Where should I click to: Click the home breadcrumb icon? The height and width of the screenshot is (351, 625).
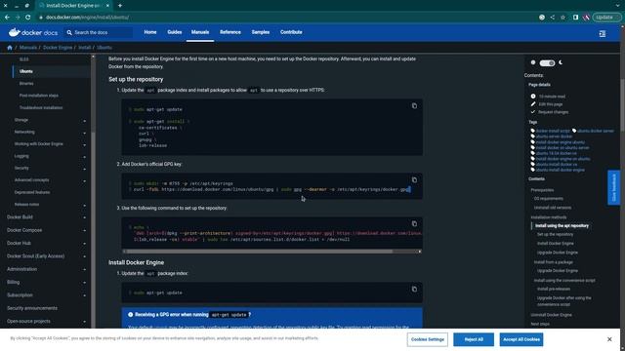tap(10, 48)
